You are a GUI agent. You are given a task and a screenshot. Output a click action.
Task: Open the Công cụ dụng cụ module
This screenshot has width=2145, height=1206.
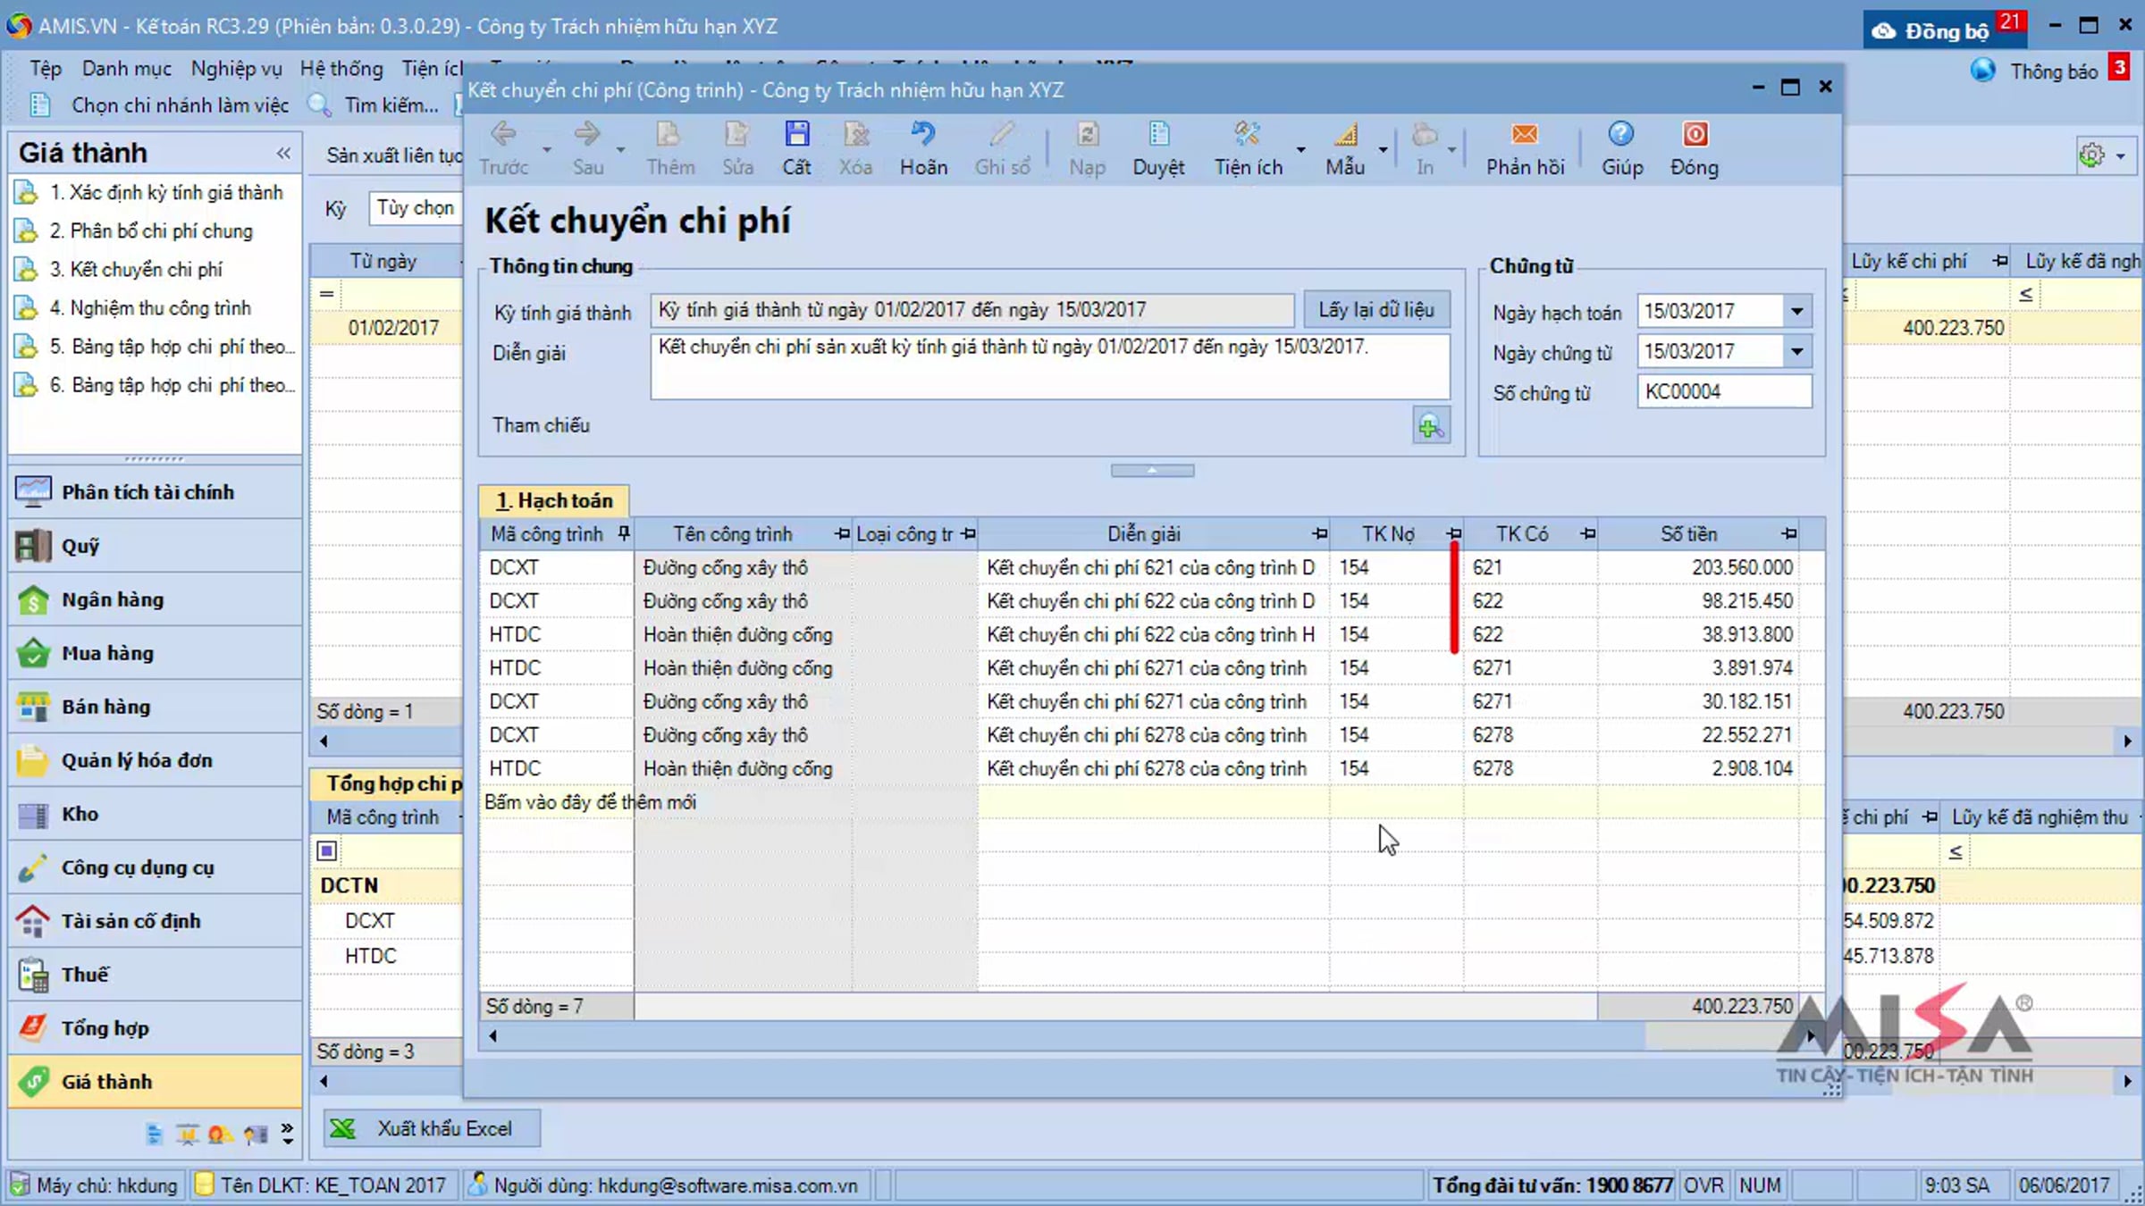156,867
